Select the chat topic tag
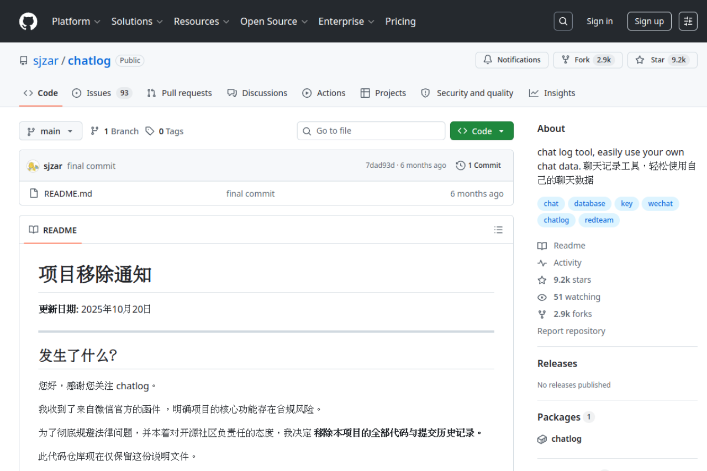Screen dimensions: 707x471 click(x=551, y=204)
